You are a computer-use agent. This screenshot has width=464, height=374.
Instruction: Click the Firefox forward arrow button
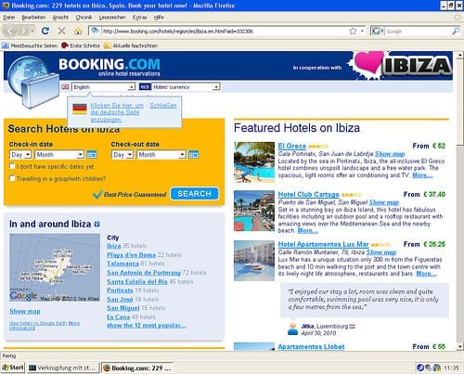[23, 31]
